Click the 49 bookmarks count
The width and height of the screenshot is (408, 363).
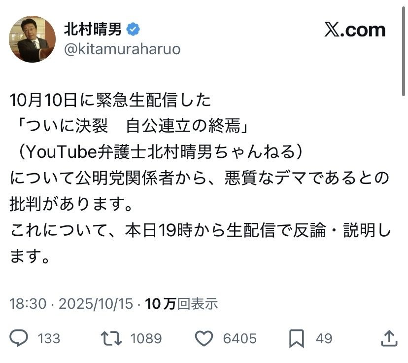(324, 339)
